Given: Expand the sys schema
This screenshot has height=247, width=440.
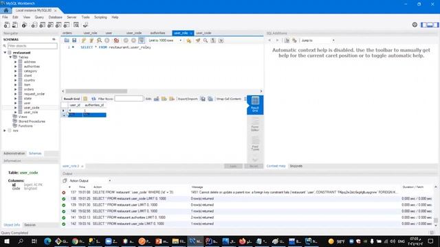Looking at the screenshot, I should 5,130.
